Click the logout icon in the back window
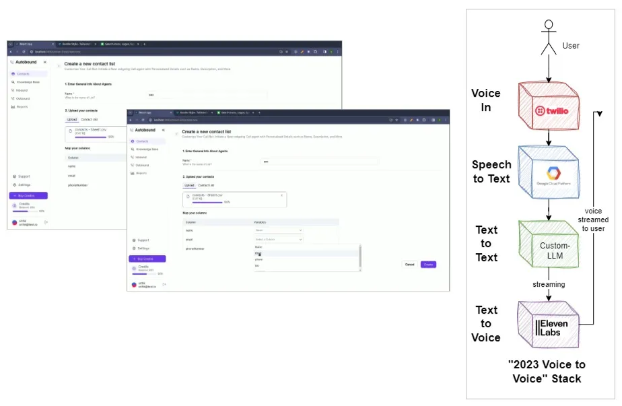This screenshot has height=406, width=622. 46,222
